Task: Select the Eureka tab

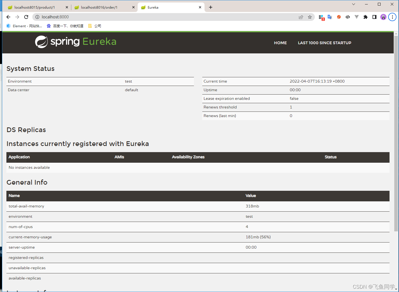Action: coord(171,7)
